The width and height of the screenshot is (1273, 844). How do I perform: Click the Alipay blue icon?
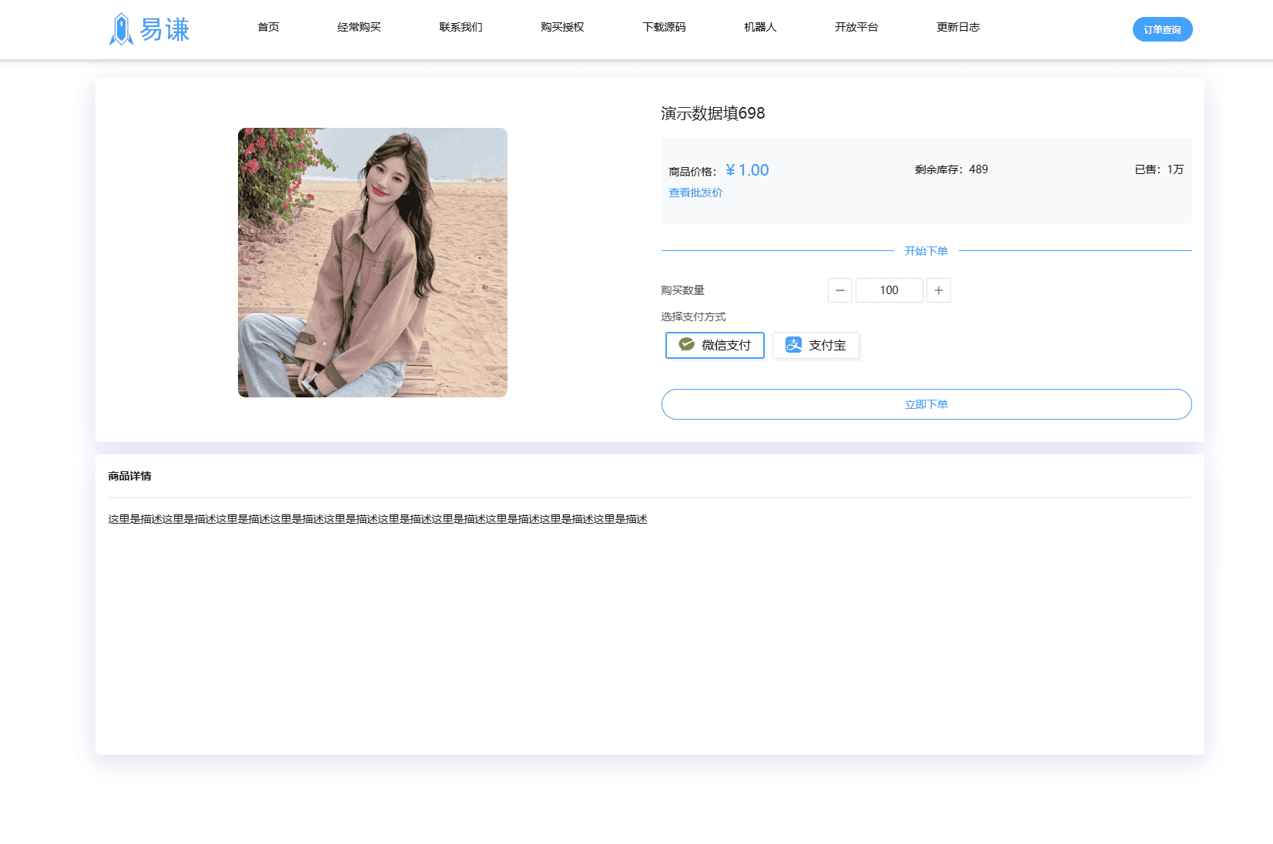pyautogui.click(x=793, y=345)
